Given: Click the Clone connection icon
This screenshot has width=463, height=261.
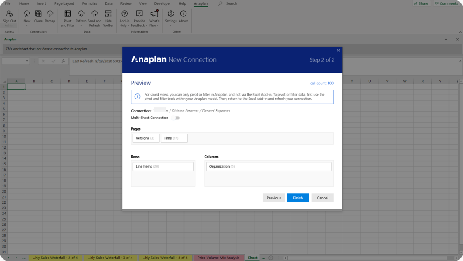Looking at the screenshot, I should [x=38, y=14].
